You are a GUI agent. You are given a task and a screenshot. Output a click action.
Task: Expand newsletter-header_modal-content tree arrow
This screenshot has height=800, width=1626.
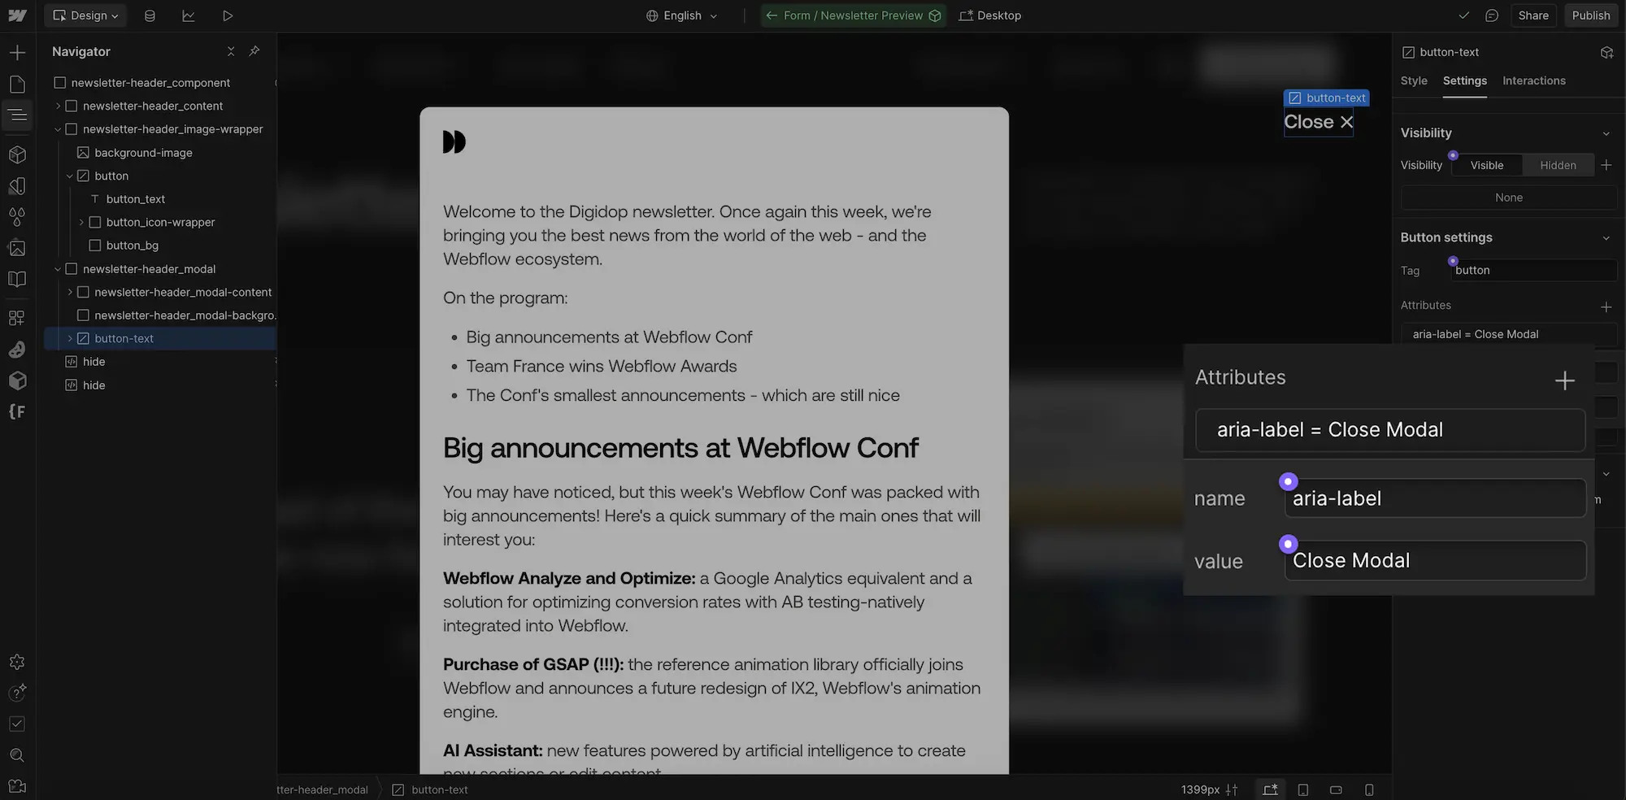(x=70, y=292)
